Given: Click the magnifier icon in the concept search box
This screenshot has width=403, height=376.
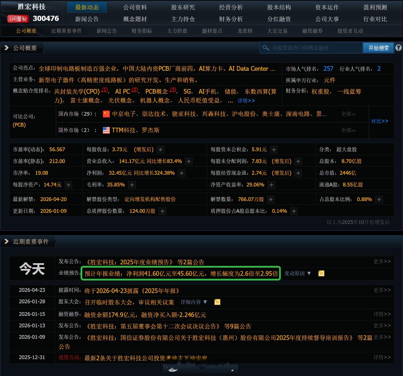Looking at the screenshot, I should [x=266, y=48].
